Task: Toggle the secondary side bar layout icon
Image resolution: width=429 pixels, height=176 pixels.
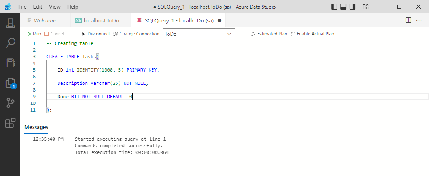Action: (352, 7)
